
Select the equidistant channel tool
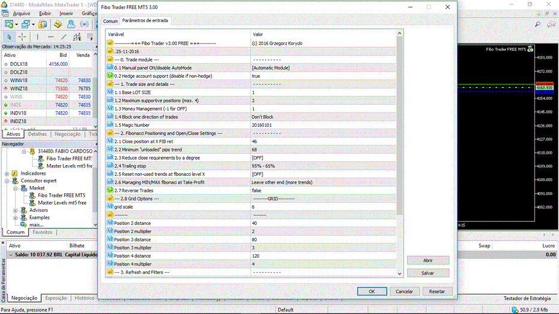pos(77,36)
